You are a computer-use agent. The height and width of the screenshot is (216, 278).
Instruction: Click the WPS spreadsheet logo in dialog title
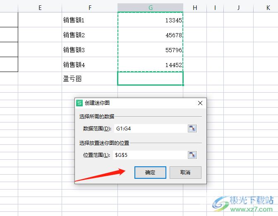79,103
